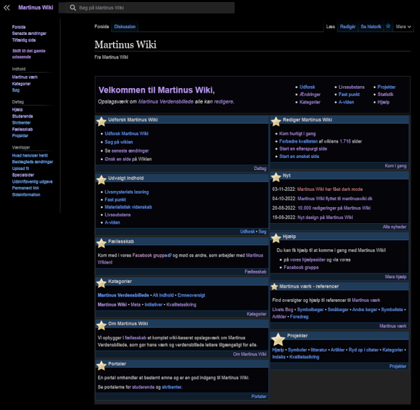Image resolution: width=420 pixels, height=410 pixels.
Task: Click star icon beside Kategorier box heading
Action: pos(101,283)
